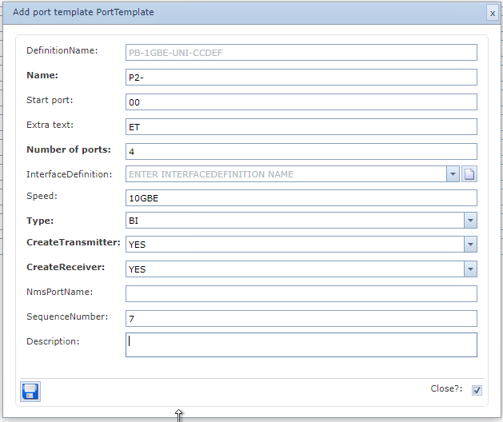Expand the Type dropdown arrow
Image resolution: width=503 pixels, height=422 pixels.
470,221
